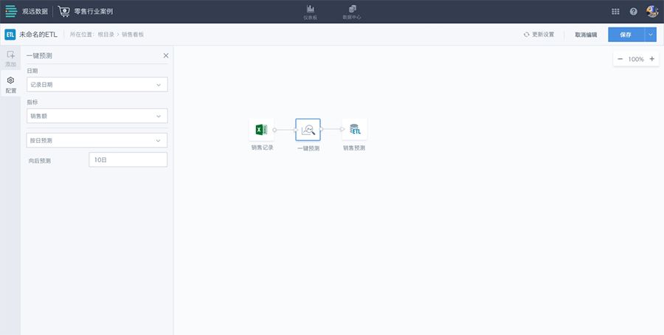The height and width of the screenshot is (335, 664).
Task: Click the 100% zoom level
Action: (636, 59)
